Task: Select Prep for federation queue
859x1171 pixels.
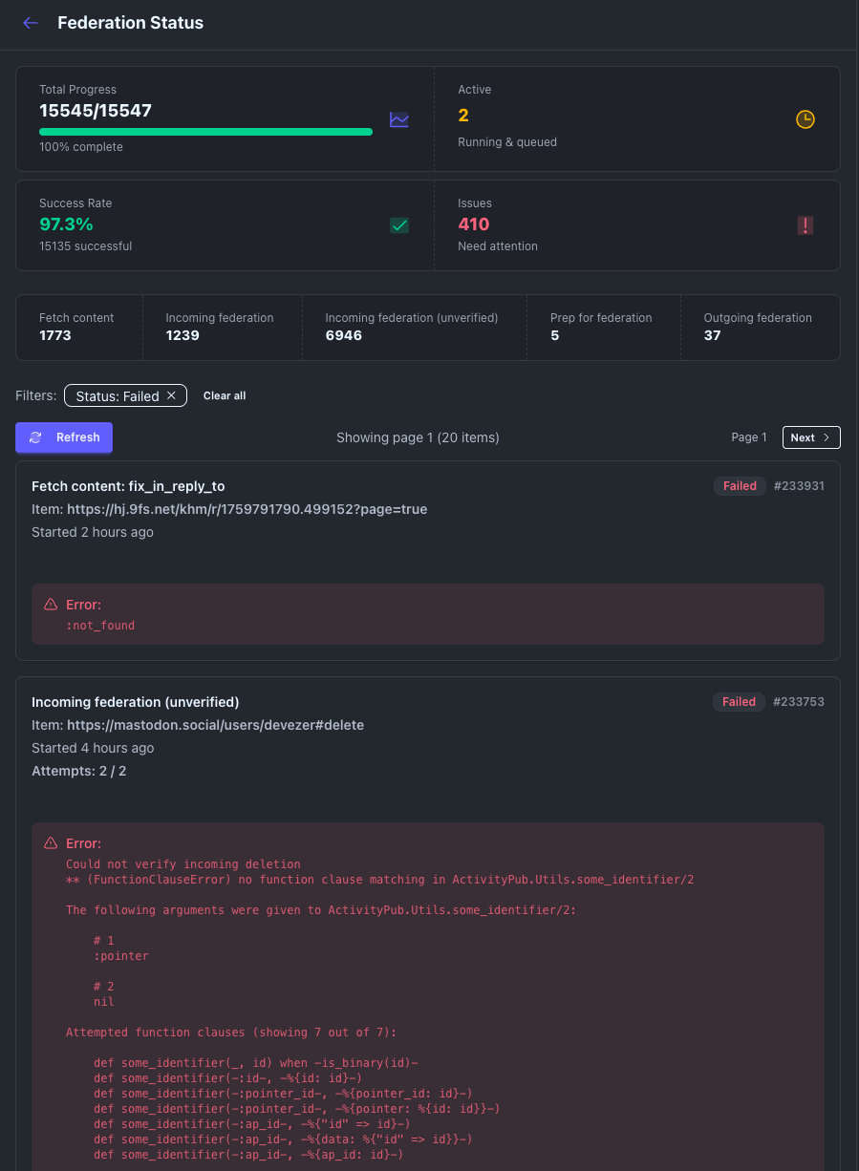Action: pos(601,327)
